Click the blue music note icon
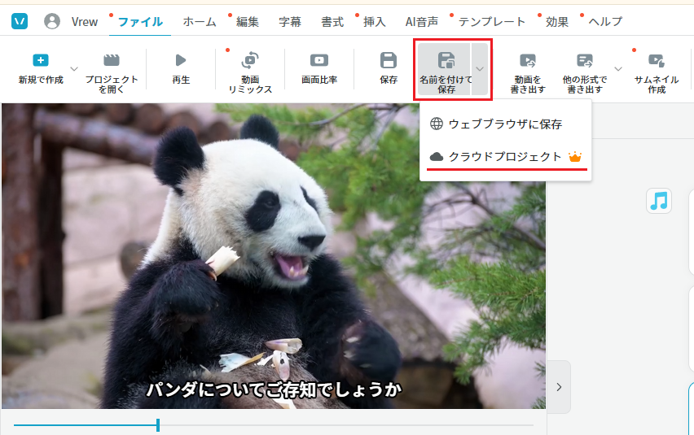 click(x=659, y=201)
